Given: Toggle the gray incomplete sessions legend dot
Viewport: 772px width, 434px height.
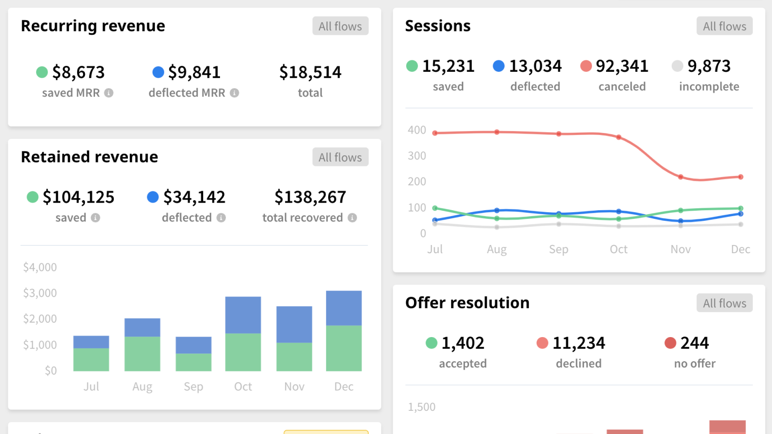Looking at the screenshot, I should [x=677, y=66].
